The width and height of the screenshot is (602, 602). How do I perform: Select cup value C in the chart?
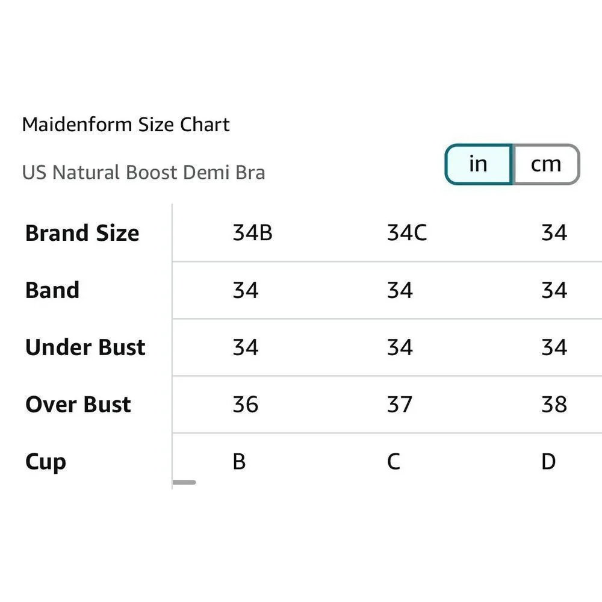[x=393, y=462]
